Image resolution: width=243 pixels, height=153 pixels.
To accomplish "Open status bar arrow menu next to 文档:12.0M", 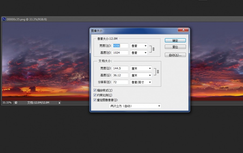I will click(59, 103).
